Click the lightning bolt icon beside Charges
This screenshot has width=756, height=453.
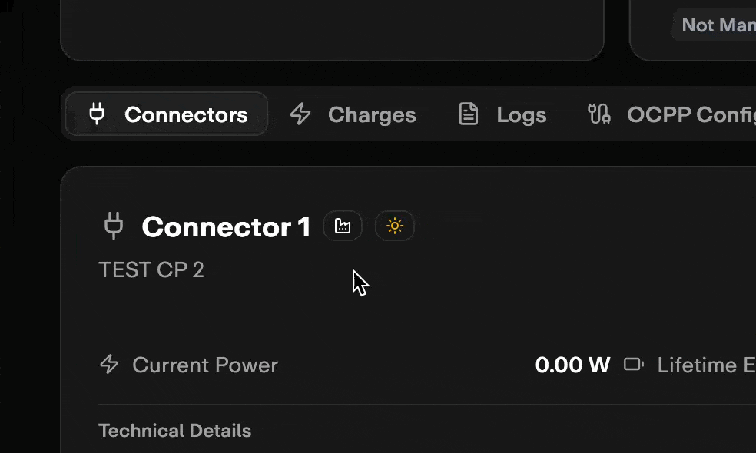pyautogui.click(x=300, y=114)
